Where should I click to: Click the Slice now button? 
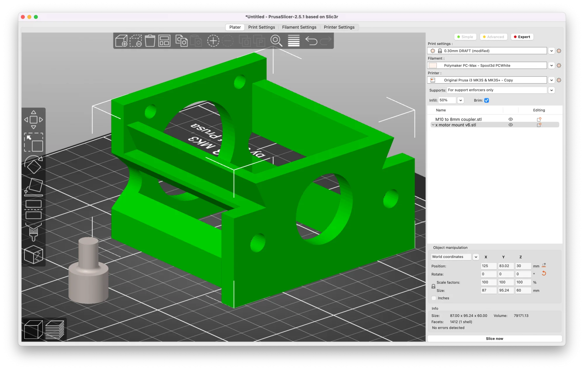point(495,338)
